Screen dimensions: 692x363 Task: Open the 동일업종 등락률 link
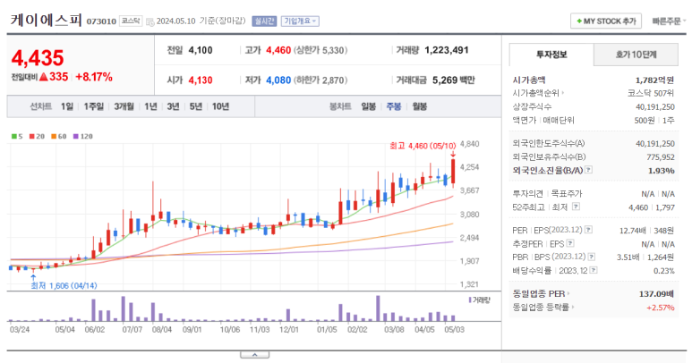point(542,307)
